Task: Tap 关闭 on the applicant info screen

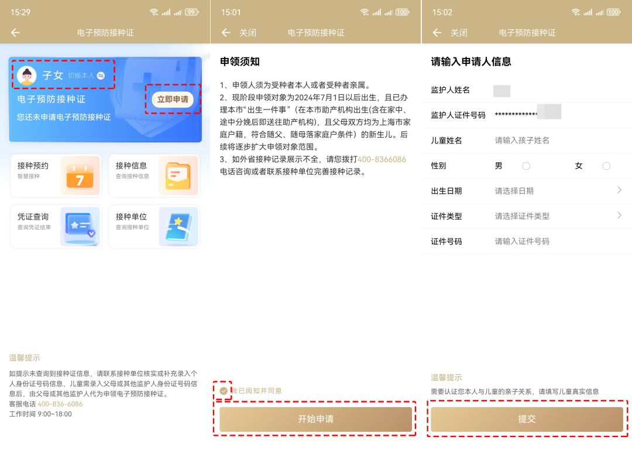Action: click(x=459, y=33)
